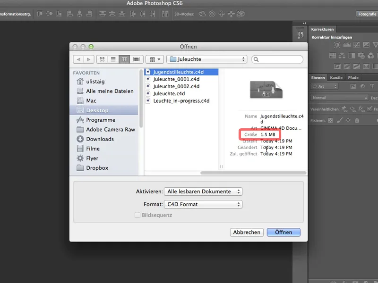Screen dimensions: 378x283
Task: Filter layers by type layers (T) icon
Action: coord(372,86)
